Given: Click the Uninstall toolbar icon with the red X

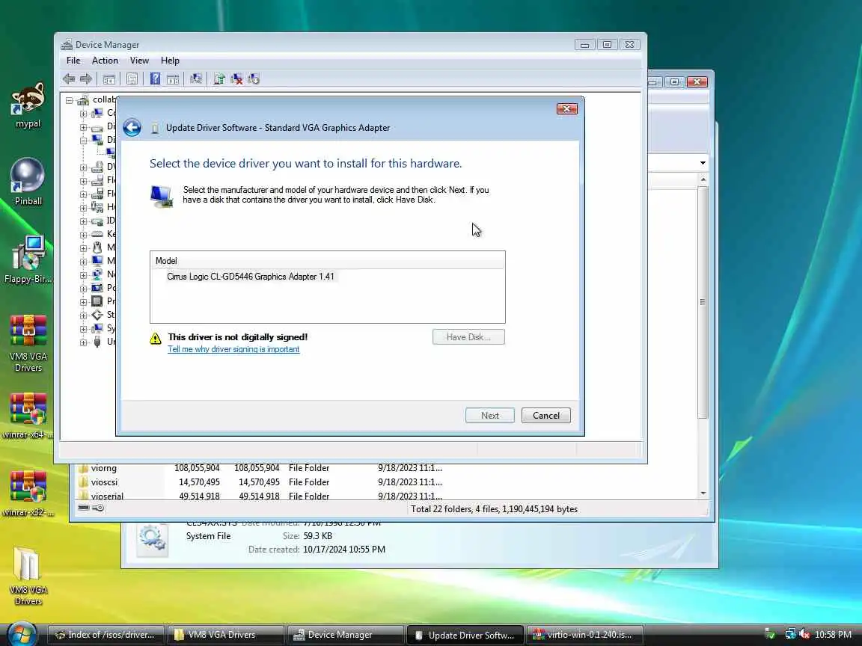Looking at the screenshot, I should tap(236, 79).
